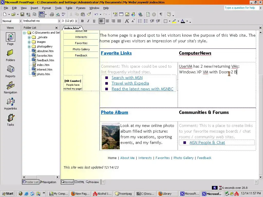Click the Insert Hyperlink globe icon
Screen dimensions: 263x197
(x=140, y=14)
